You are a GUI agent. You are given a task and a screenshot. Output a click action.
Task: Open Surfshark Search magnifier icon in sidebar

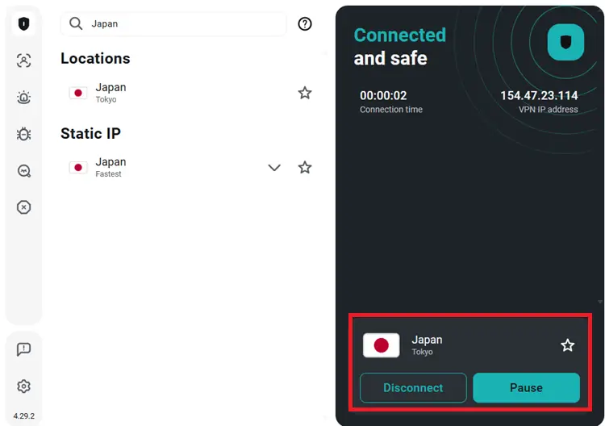(23, 170)
